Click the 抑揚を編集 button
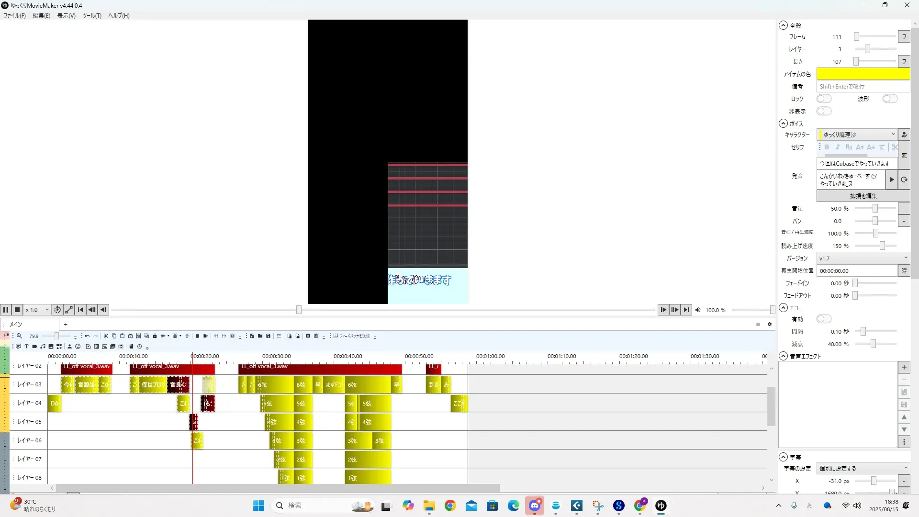 863,196
